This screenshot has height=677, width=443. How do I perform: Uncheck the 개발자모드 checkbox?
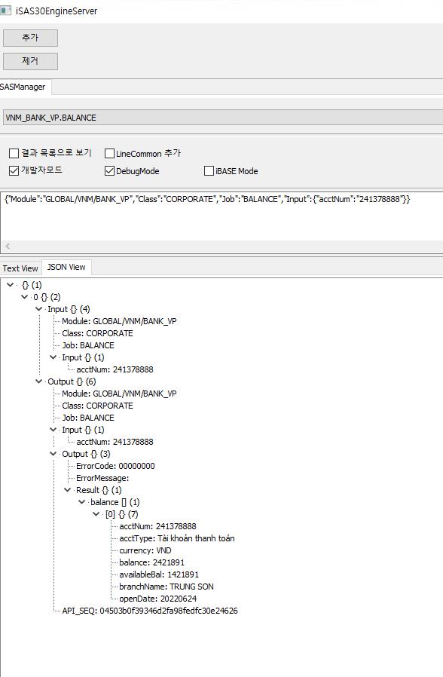14,170
